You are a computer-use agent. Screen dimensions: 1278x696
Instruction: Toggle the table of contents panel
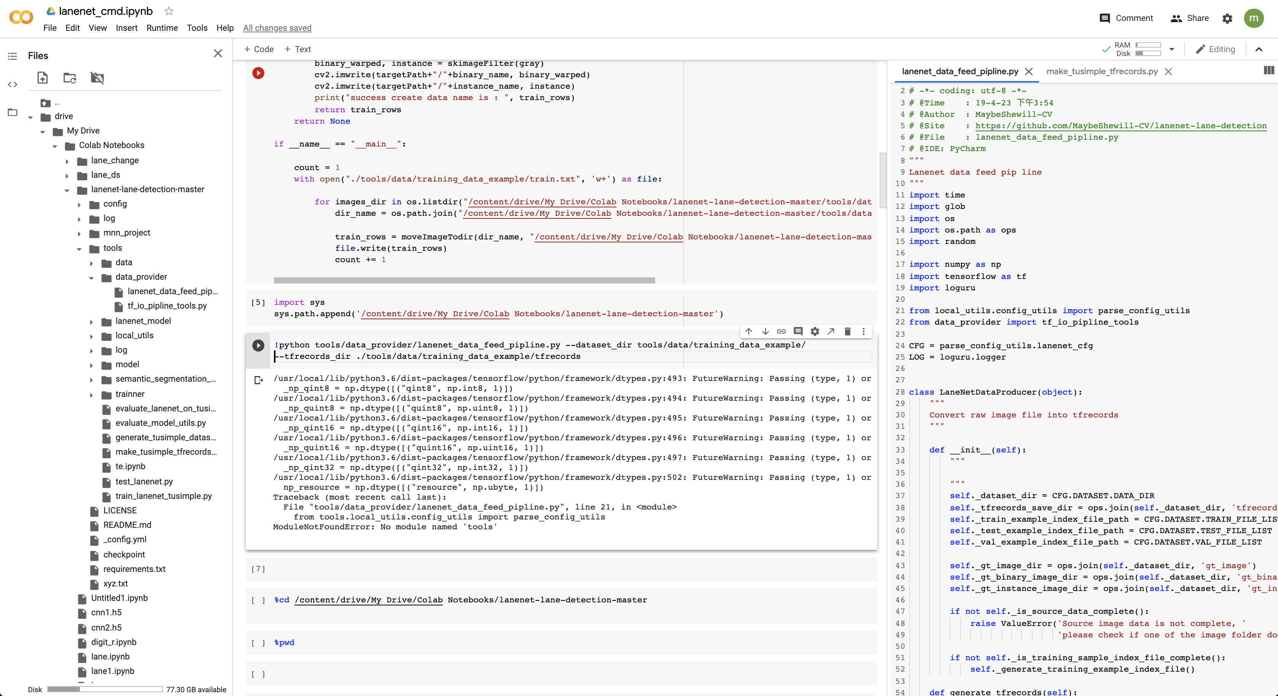click(13, 56)
